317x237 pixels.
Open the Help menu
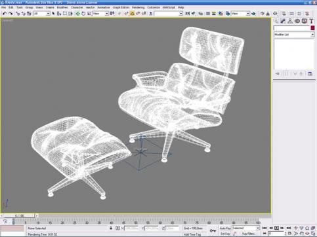180,7
